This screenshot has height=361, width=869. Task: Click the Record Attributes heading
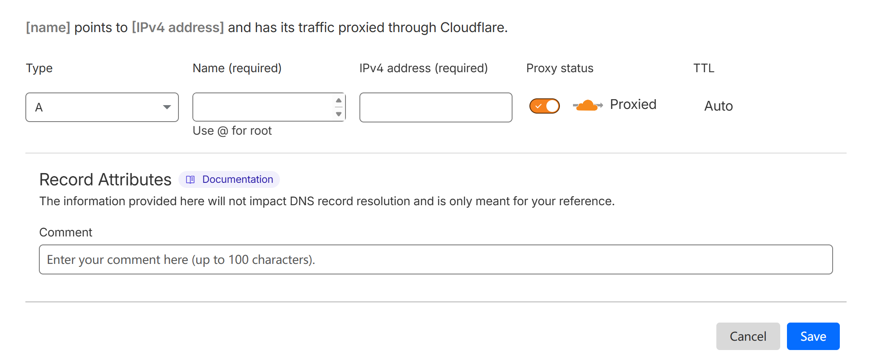[105, 180]
